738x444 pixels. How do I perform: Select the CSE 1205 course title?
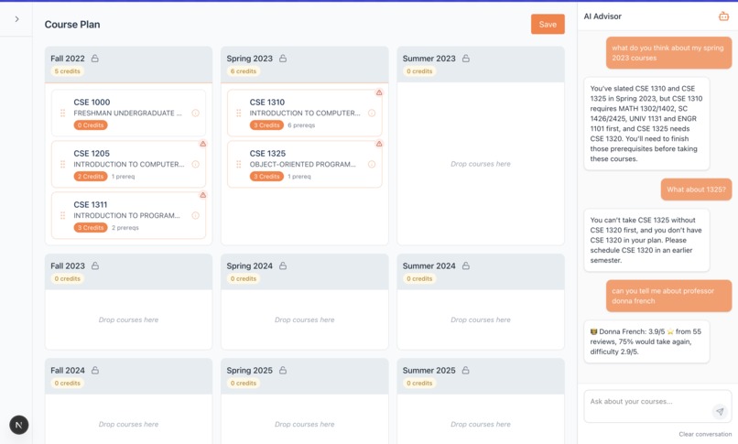tap(92, 153)
